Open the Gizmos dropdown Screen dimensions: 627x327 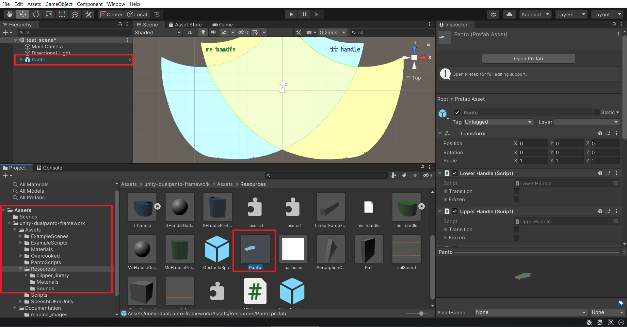tap(332, 32)
